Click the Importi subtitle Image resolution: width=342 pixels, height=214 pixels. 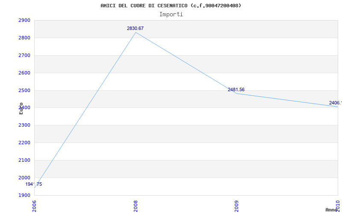171,15
